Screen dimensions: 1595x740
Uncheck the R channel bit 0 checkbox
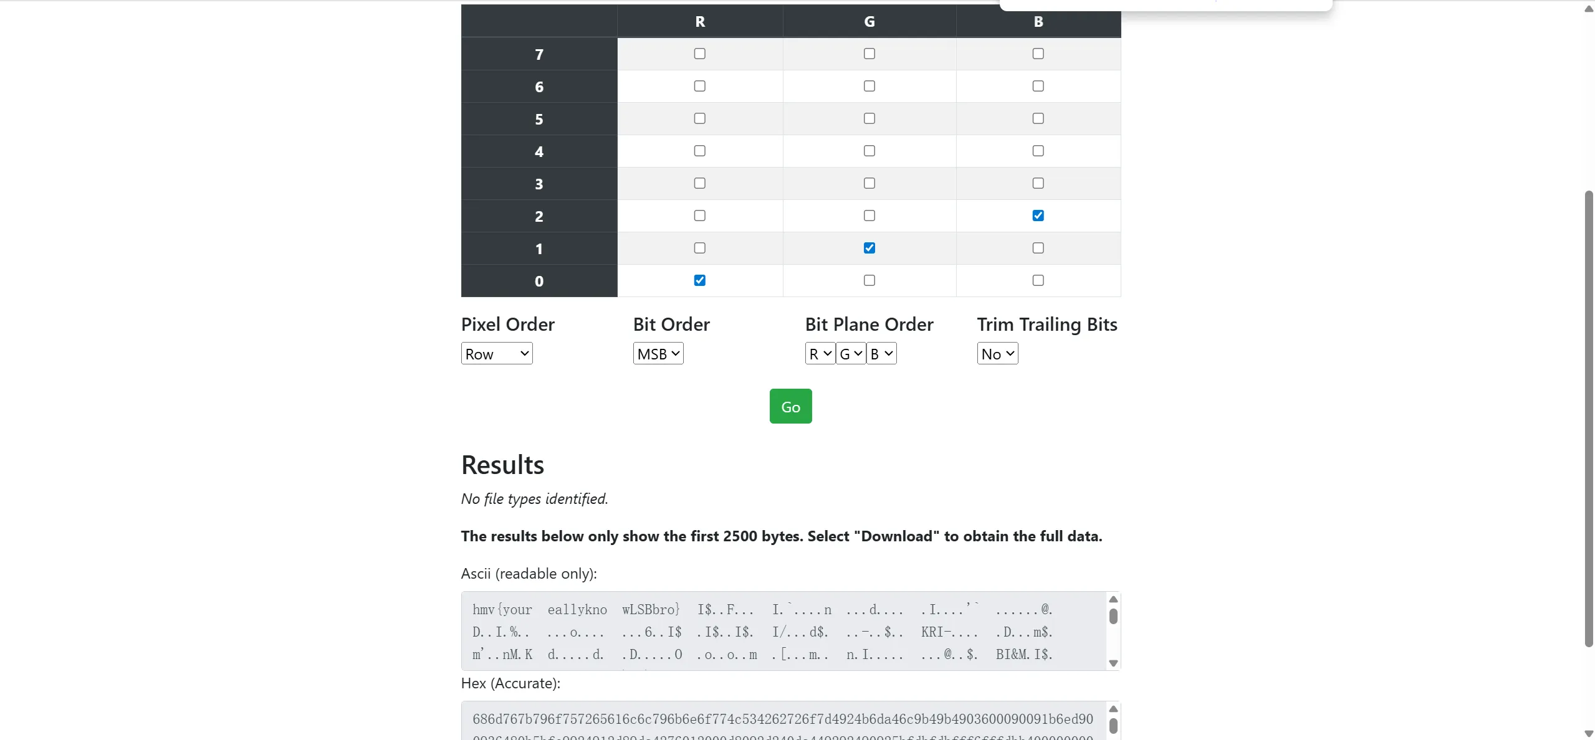[700, 280]
